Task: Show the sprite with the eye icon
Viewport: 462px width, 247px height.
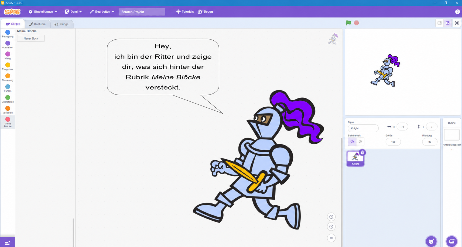Action: pyautogui.click(x=352, y=142)
